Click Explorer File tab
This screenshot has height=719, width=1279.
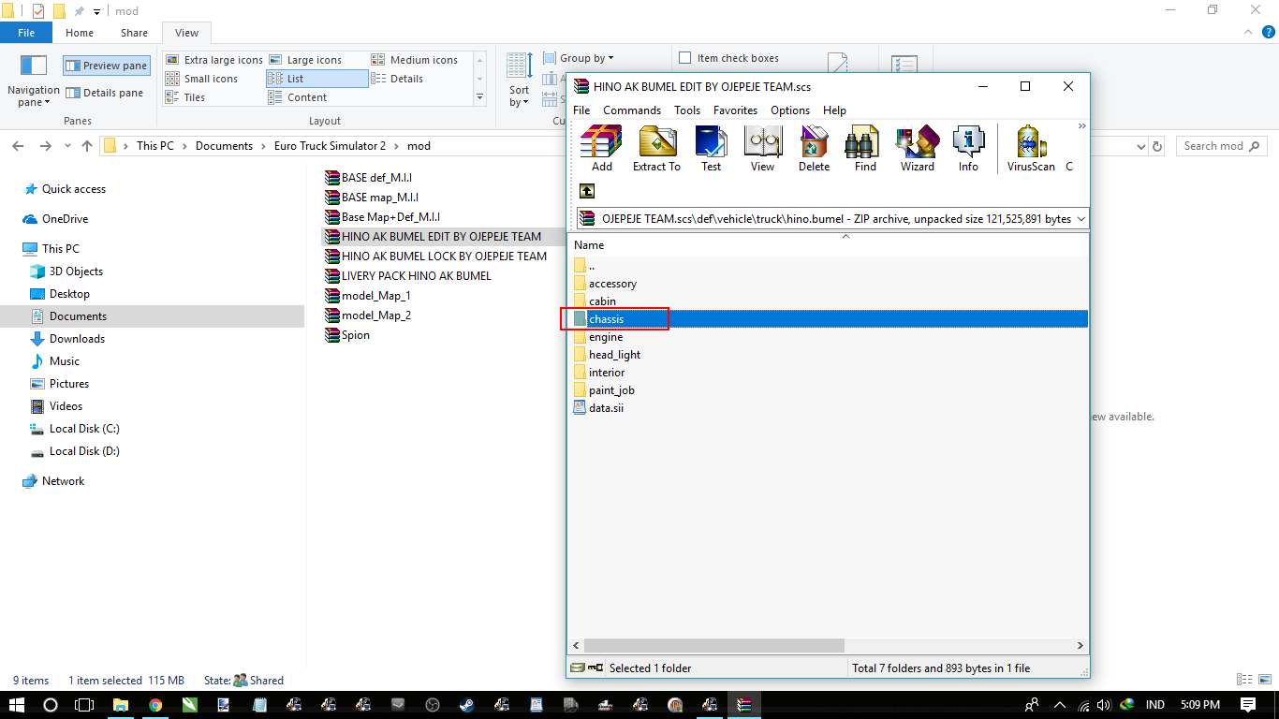pyautogui.click(x=26, y=33)
